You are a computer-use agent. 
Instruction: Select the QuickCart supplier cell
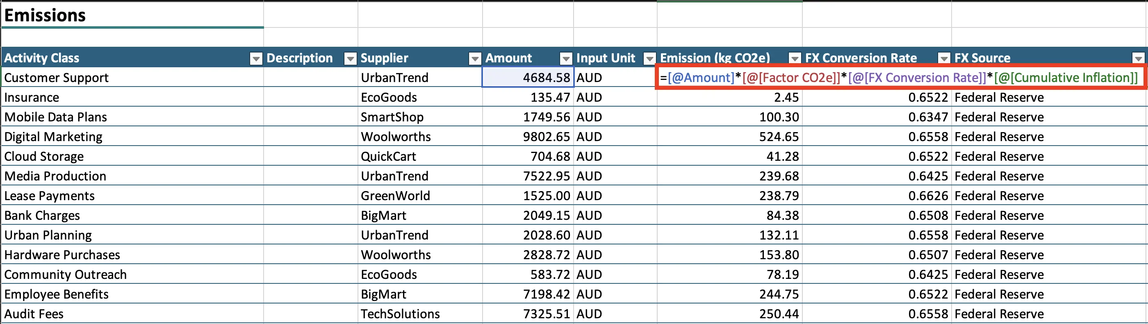point(420,156)
